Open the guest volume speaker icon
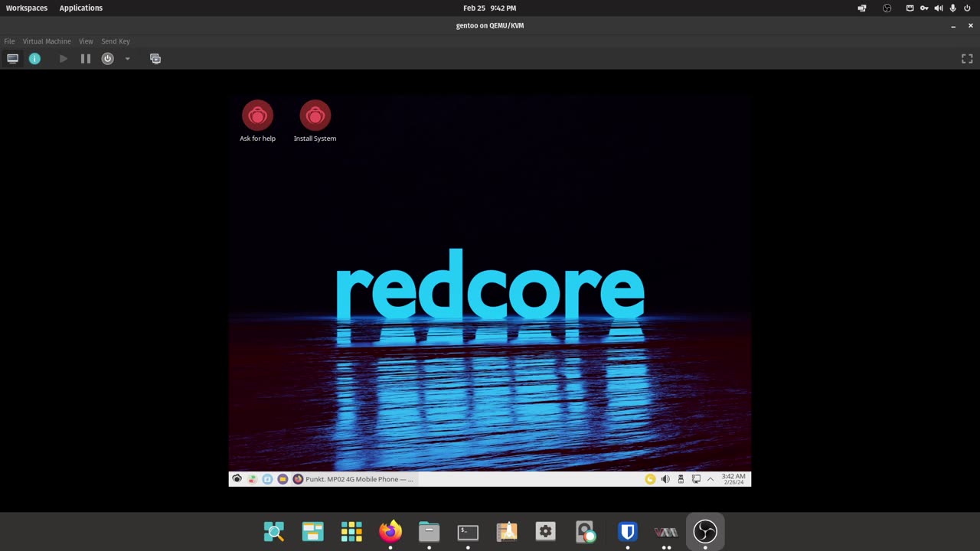This screenshot has height=551, width=980. tap(665, 479)
